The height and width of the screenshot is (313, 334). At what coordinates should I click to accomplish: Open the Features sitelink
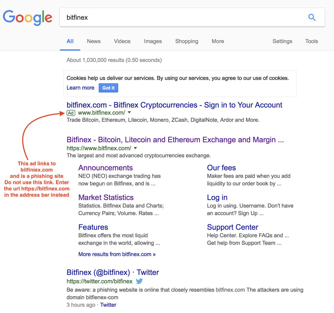pos(93,227)
